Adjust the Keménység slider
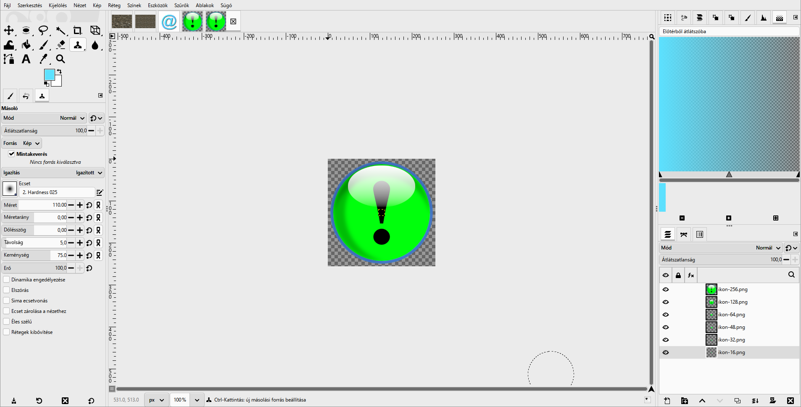The image size is (801, 407). (34, 255)
